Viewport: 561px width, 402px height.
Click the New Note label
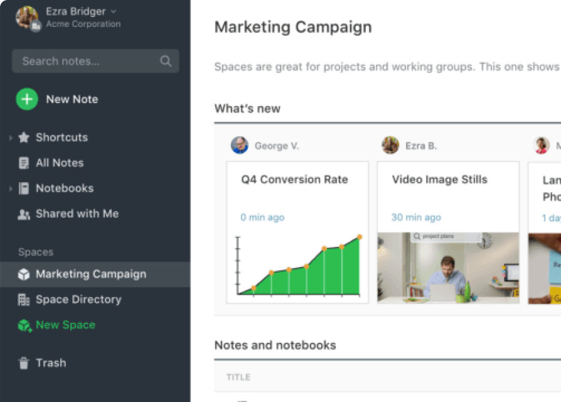[72, 99]
